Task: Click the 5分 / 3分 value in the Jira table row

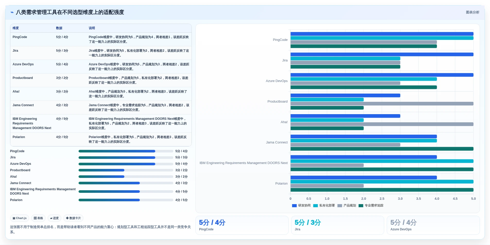Action: tap(62, 51)
